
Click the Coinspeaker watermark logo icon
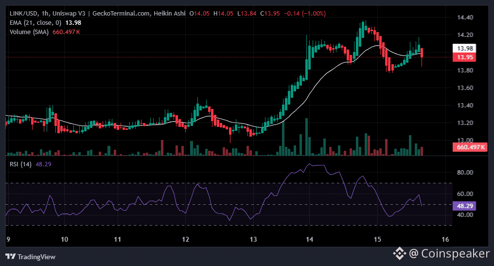point(399,253)
